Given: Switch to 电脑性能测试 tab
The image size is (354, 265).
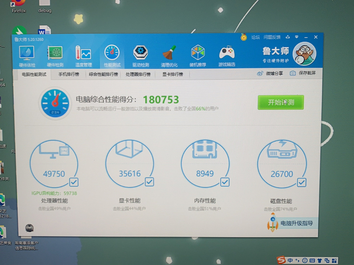Looking at the screenshot, I should [x=34, y=74].
